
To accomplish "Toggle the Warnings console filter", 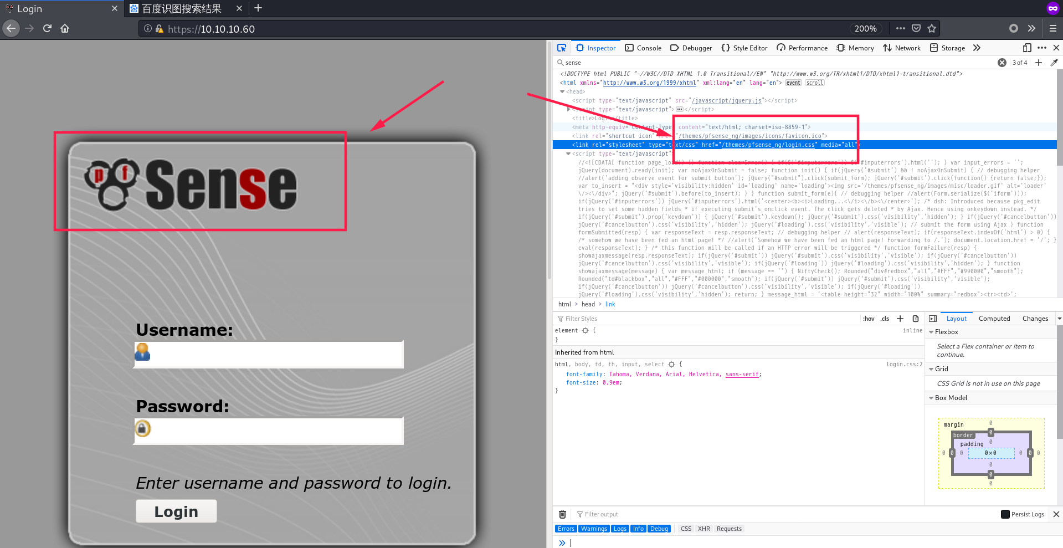I will coord(594,529).
